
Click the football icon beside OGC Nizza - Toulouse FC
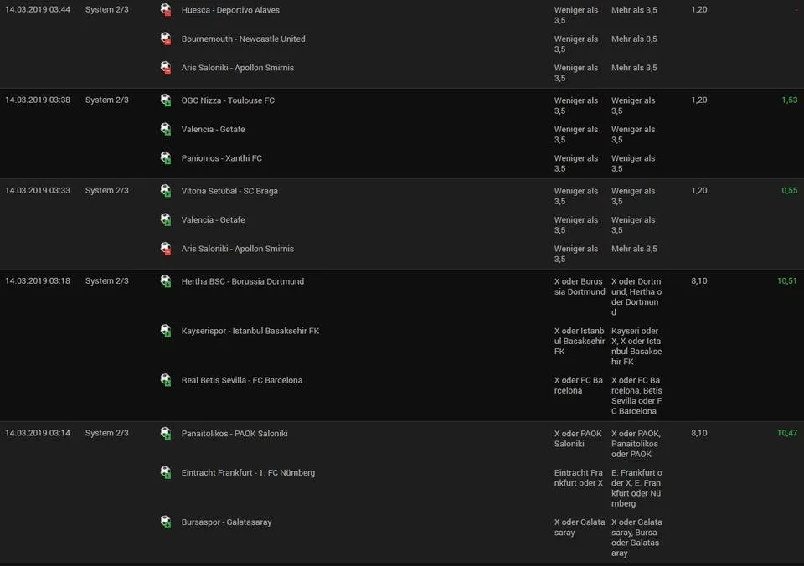(165, 100)
